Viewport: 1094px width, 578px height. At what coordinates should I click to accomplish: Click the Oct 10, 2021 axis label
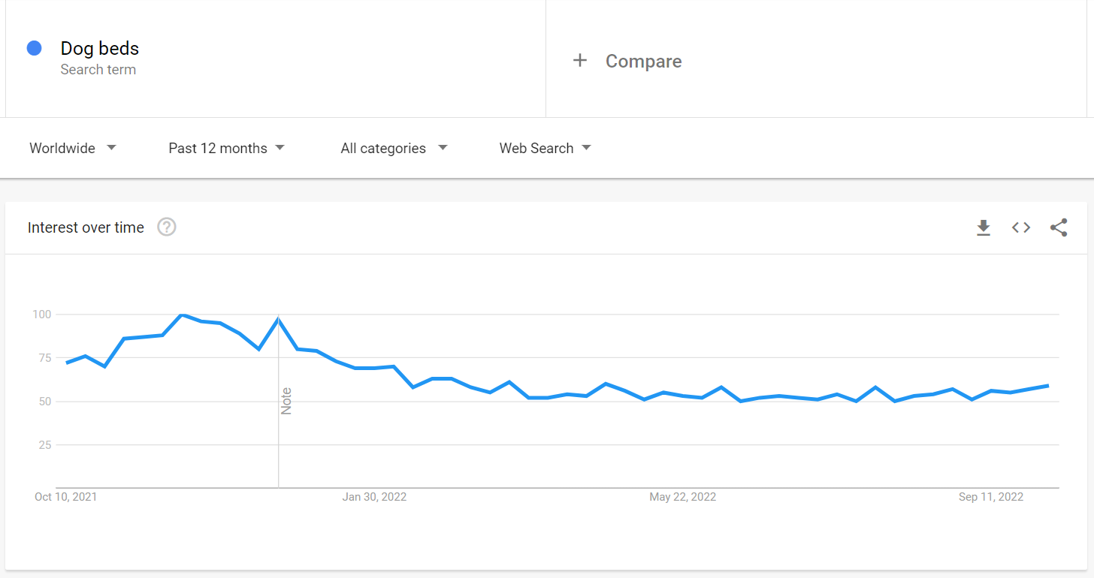coord(66,497)
